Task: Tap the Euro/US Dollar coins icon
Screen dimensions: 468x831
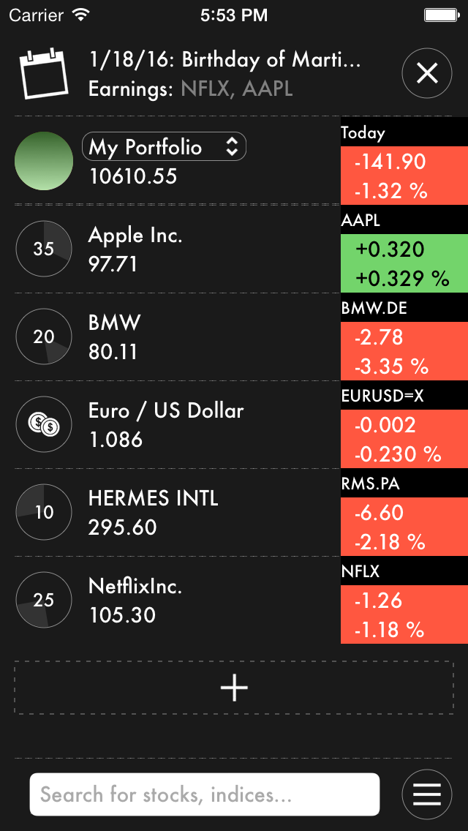Action: 44,424
